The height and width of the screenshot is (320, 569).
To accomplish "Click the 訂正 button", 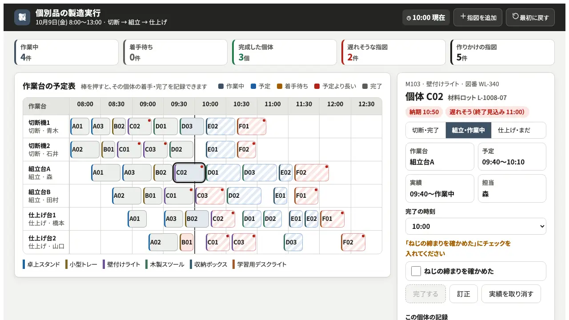I will (464, 294).
